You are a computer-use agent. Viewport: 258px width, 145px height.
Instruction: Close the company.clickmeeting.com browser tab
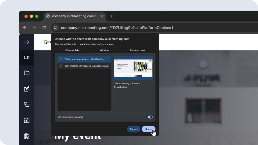pos(102,16)
